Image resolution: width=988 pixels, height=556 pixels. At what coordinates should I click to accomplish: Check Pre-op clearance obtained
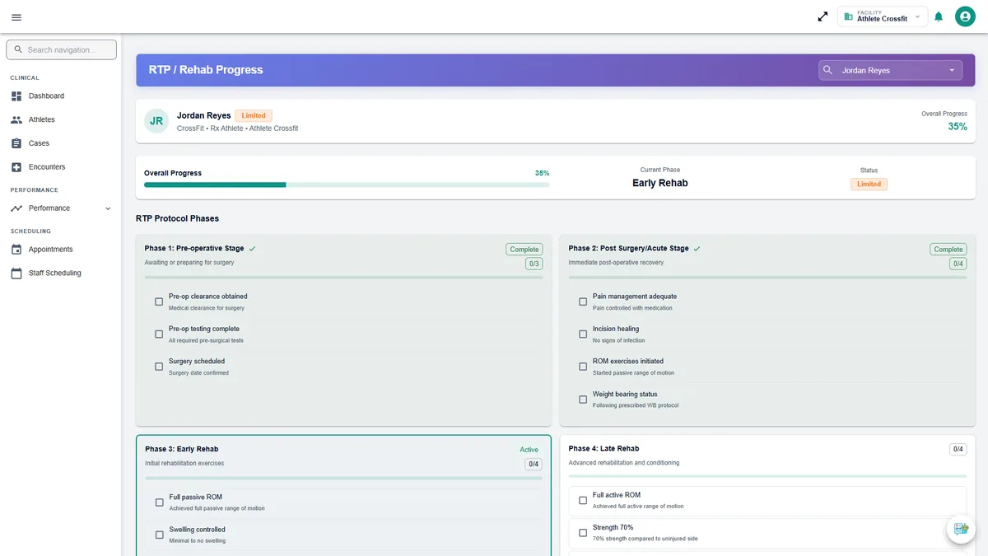pos(159,301)
